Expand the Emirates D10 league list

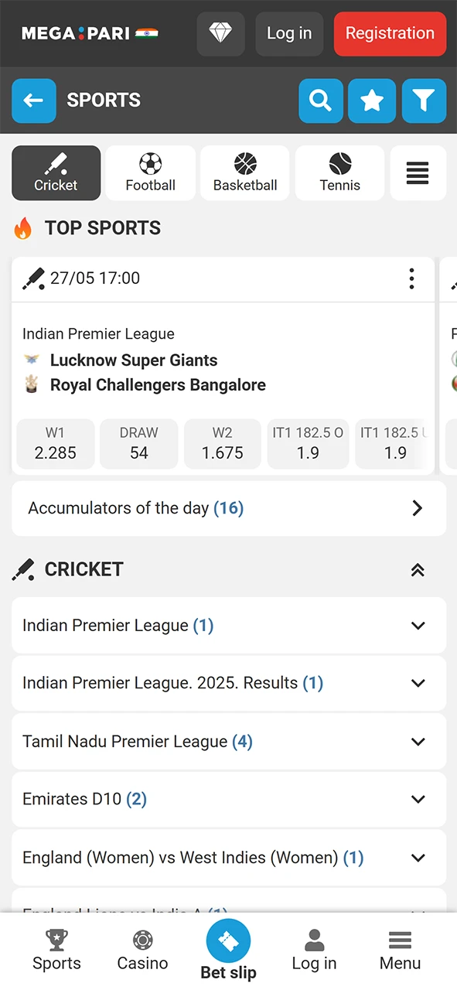(229, 799)
